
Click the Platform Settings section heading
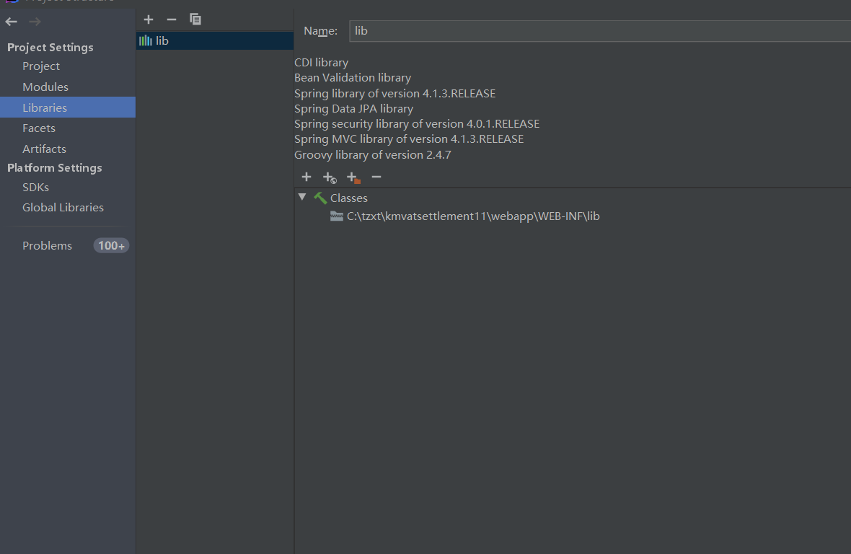click(x=54, y=167)
